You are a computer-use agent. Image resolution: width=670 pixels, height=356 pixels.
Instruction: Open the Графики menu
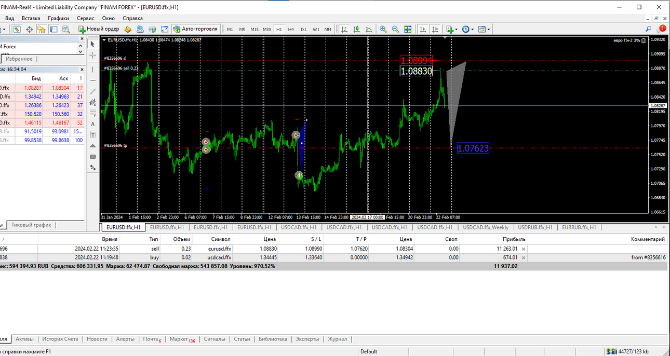pyautogui.click(x=59, y=18)
